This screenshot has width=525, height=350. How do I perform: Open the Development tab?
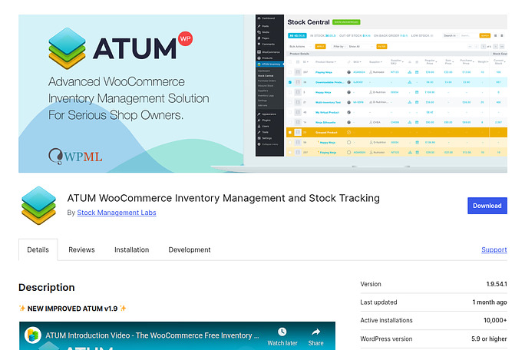point(190,250)
